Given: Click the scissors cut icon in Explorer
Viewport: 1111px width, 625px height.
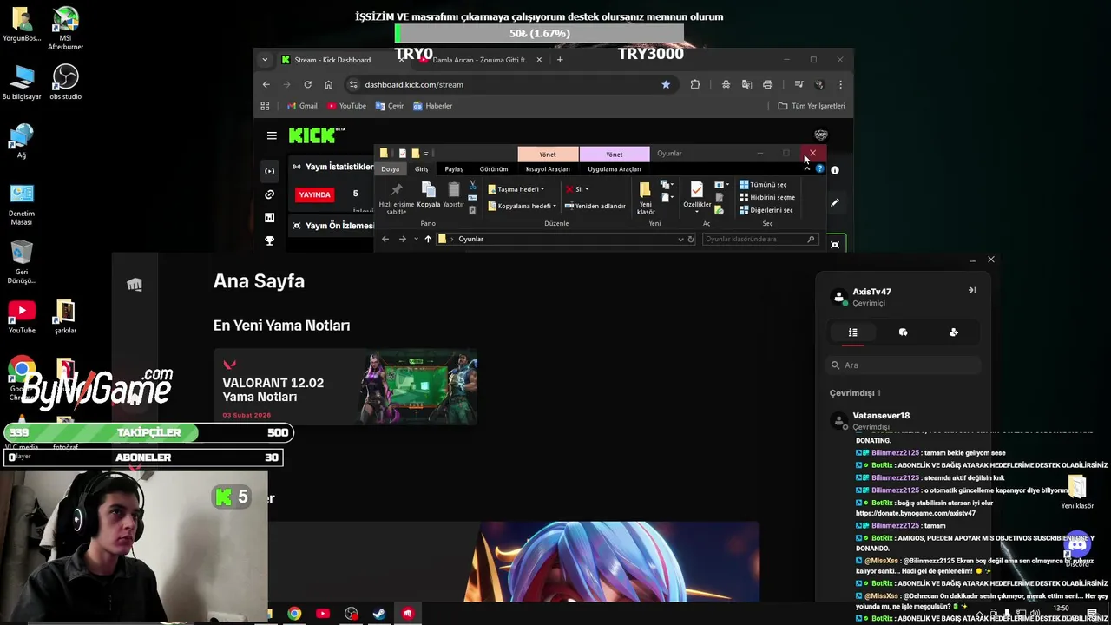Looking at the screenshot, I should (472, 185).
